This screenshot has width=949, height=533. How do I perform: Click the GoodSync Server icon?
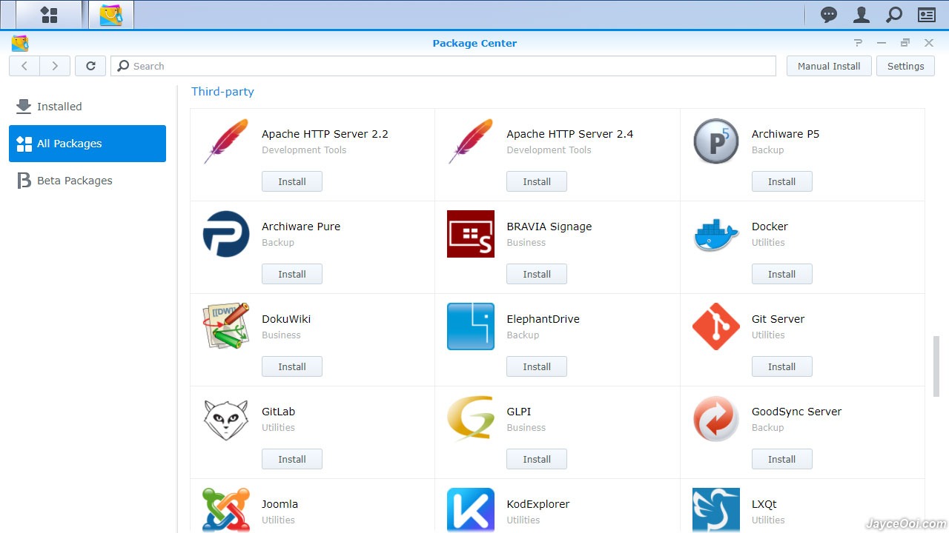pos(716,419)
